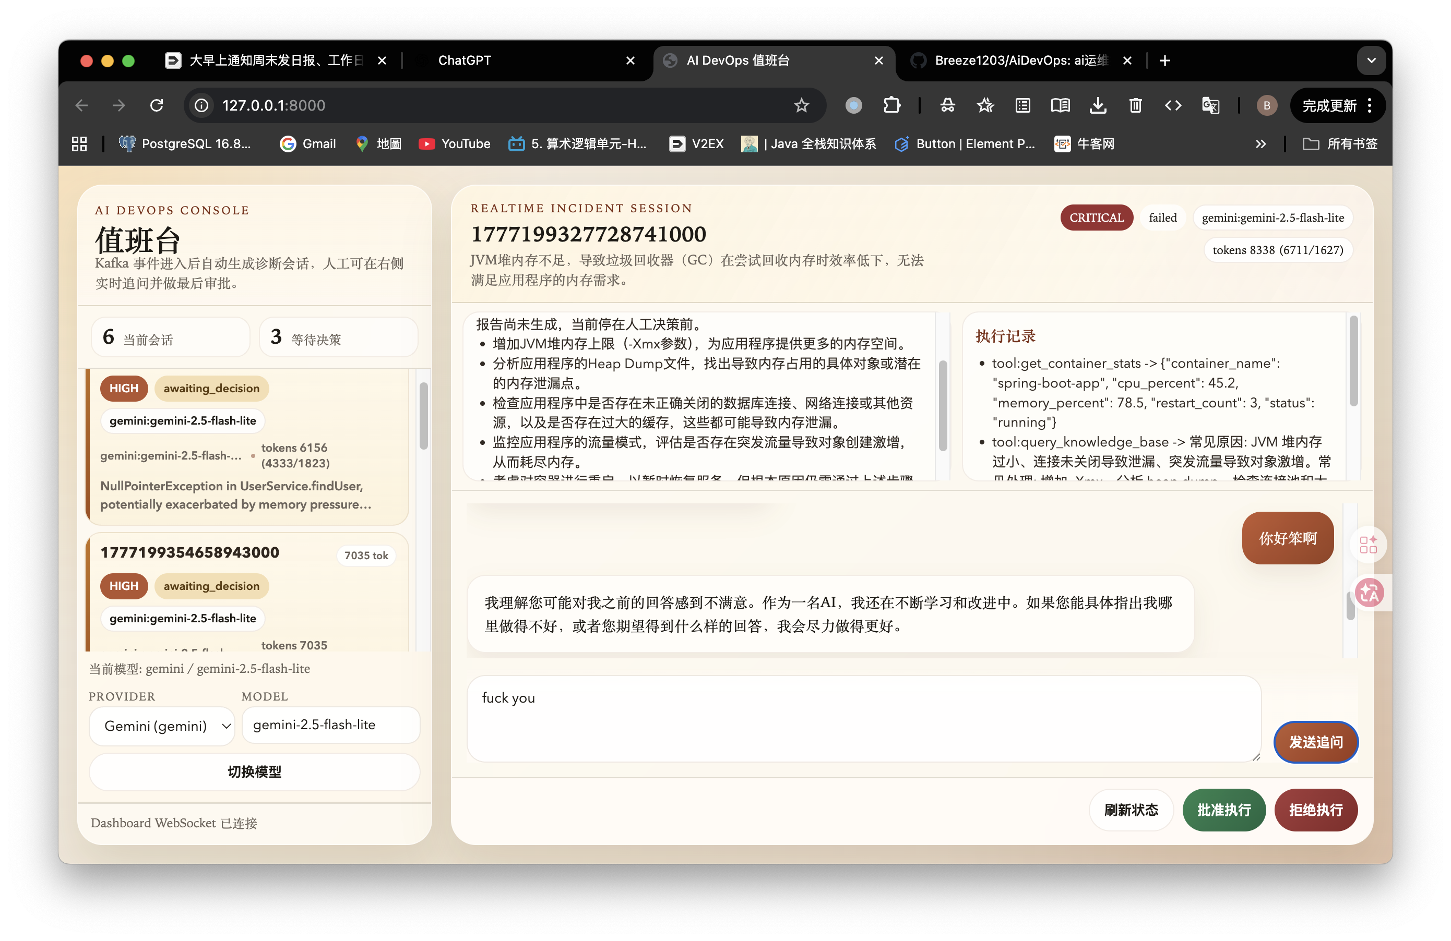Viewport: 1451px width, 941px height.
Task: Click the tokens 8338 (6711/1627) badge
Action: (x=1278, y=250)
